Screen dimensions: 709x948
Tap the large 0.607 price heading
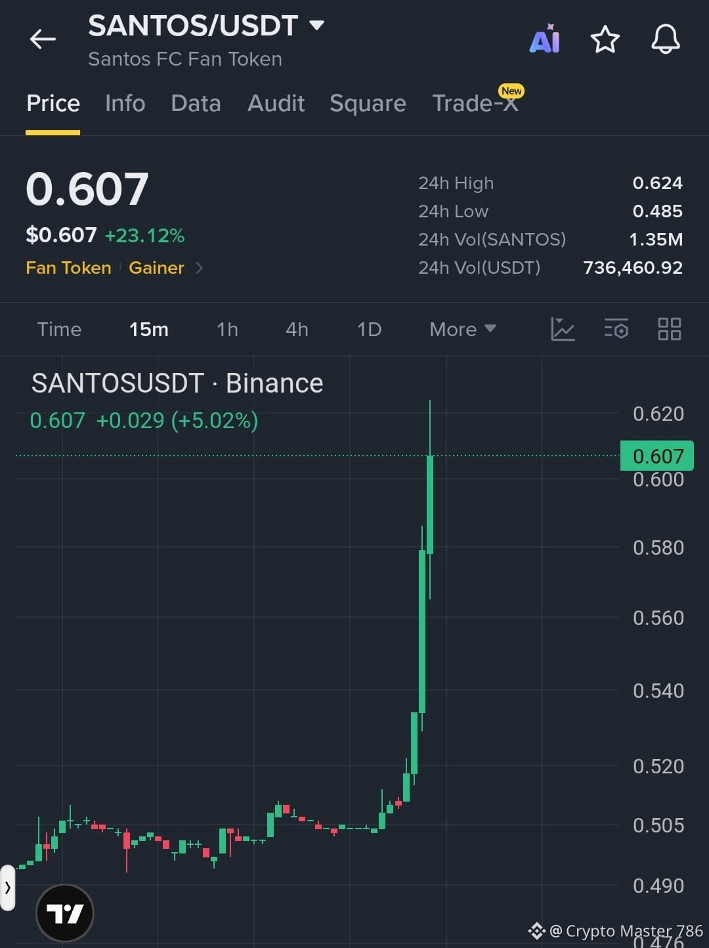pos(87,189)
